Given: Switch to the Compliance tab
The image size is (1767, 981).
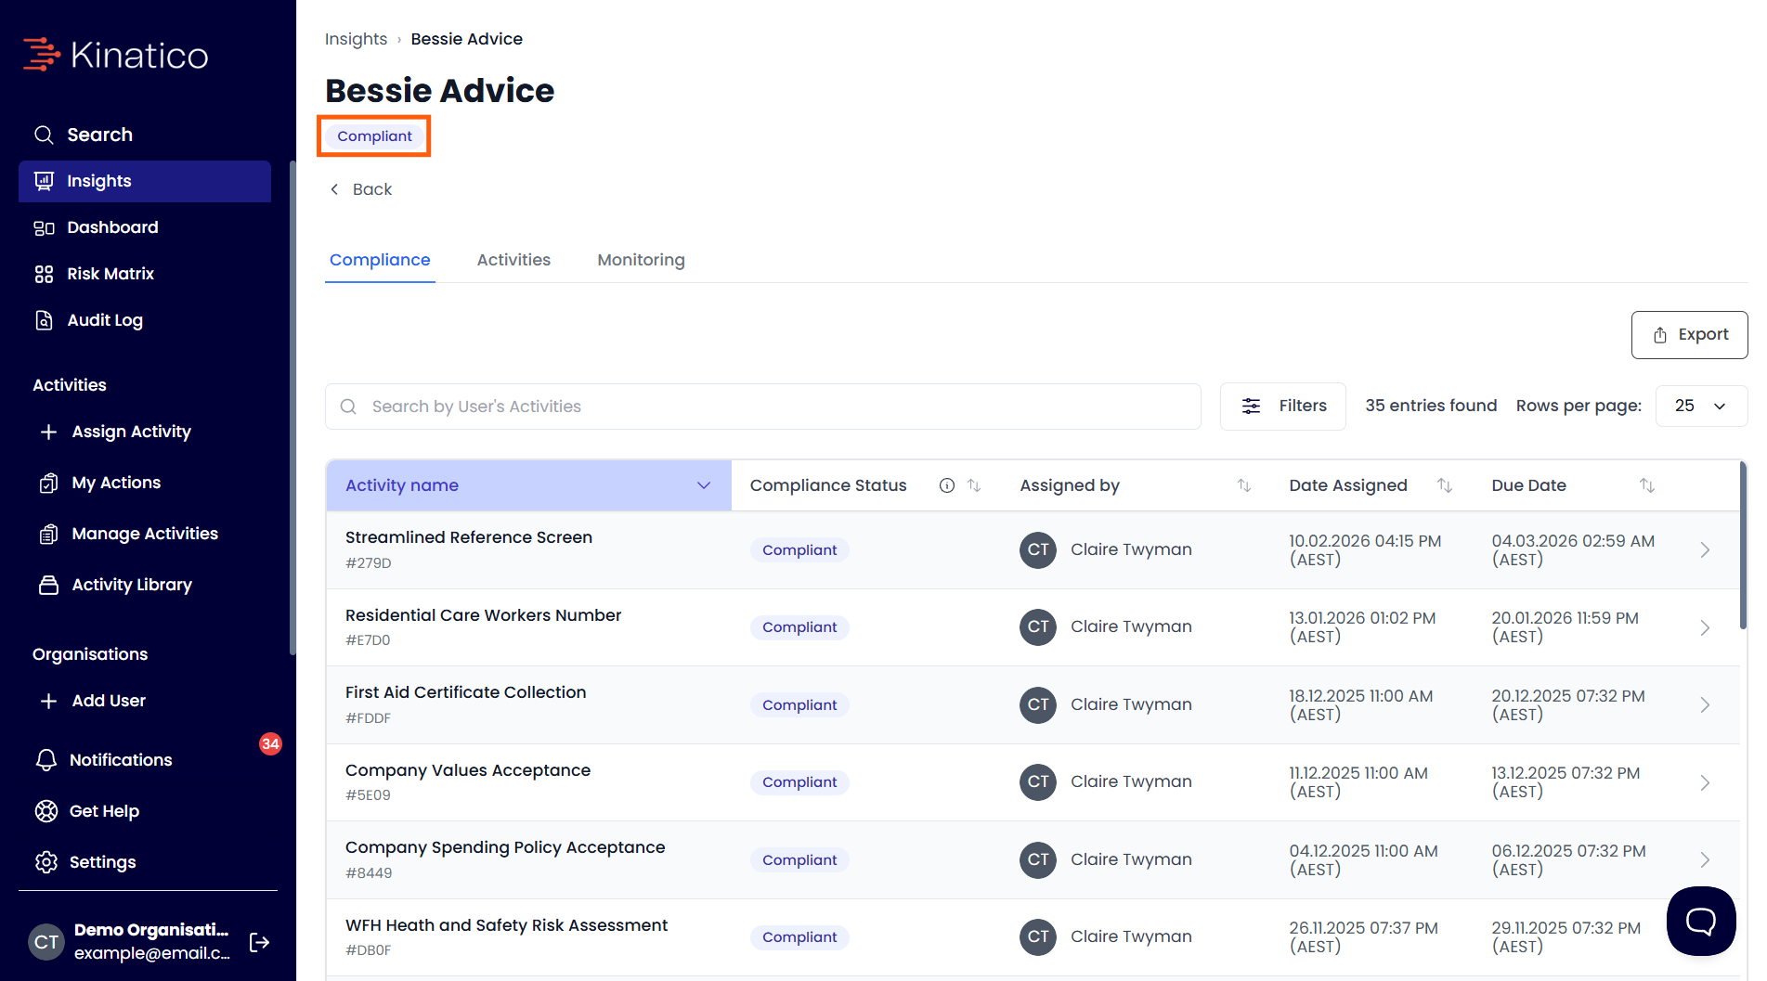Looking at the screenshot, I should [380, 260].
